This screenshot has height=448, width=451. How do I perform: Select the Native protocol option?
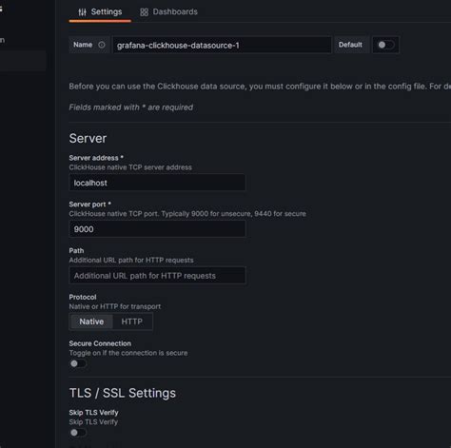tap(91, 321)
